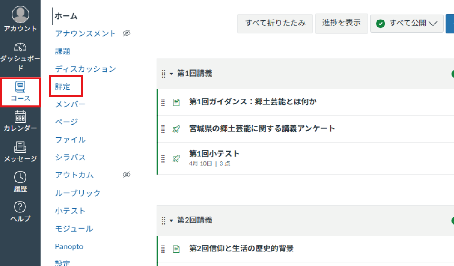Collapse the 第2回講義 module arrow
Screen dimensions: 454x266
point(170,220)
